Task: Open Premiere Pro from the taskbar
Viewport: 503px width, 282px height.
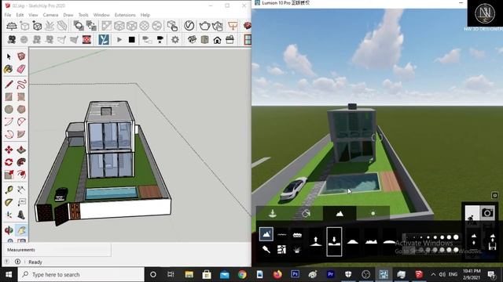Action: coord(330,274)
